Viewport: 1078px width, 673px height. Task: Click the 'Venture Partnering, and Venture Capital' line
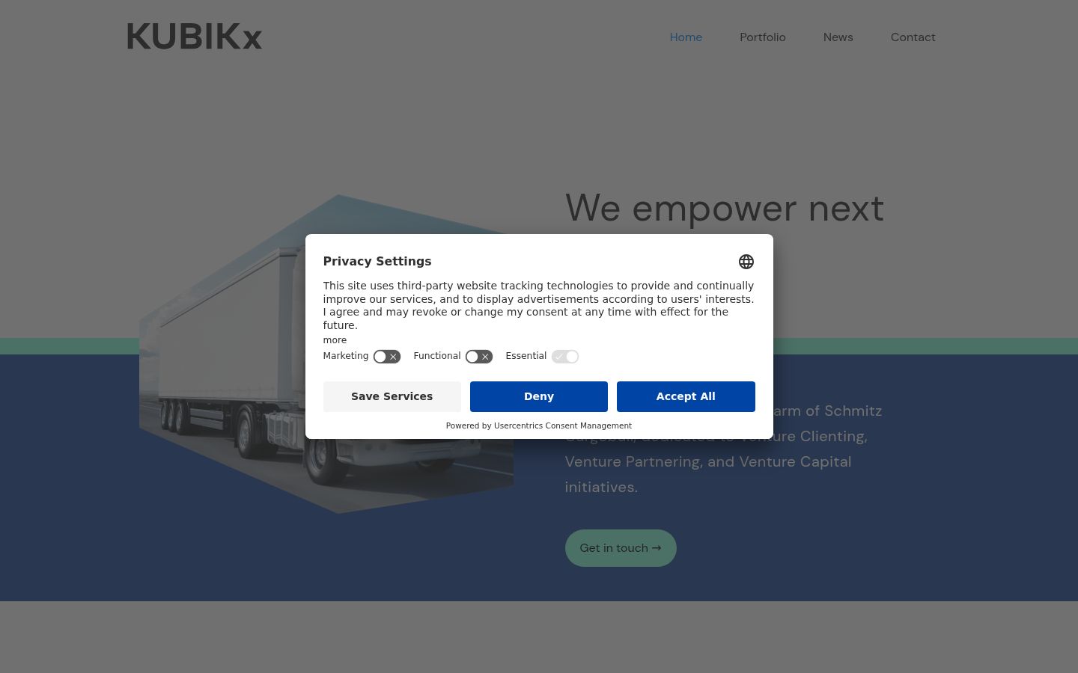coord(708,461)
